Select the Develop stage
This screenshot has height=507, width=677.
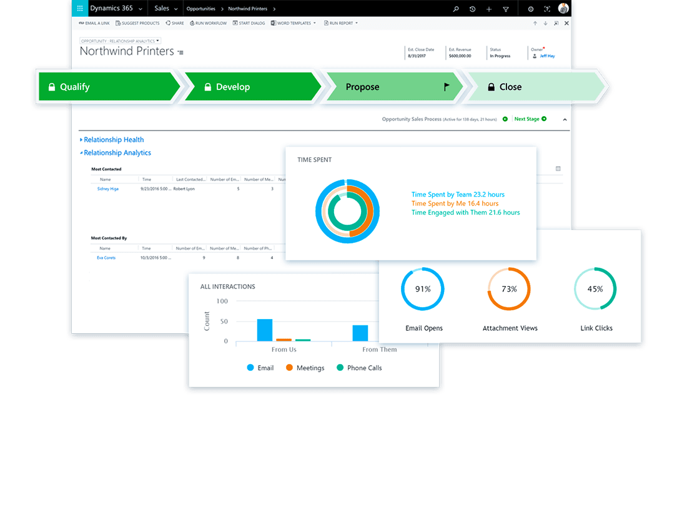click(252, 87)
